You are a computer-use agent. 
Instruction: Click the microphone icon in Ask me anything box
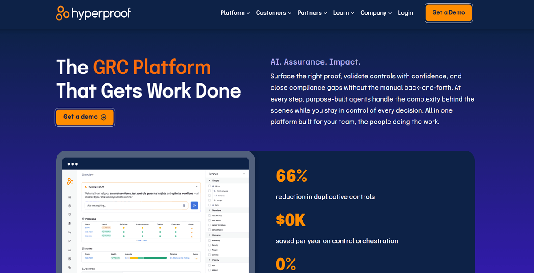[184, 205]
